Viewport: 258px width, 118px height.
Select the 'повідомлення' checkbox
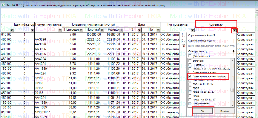pyautogui.click(x=190, y=103)
